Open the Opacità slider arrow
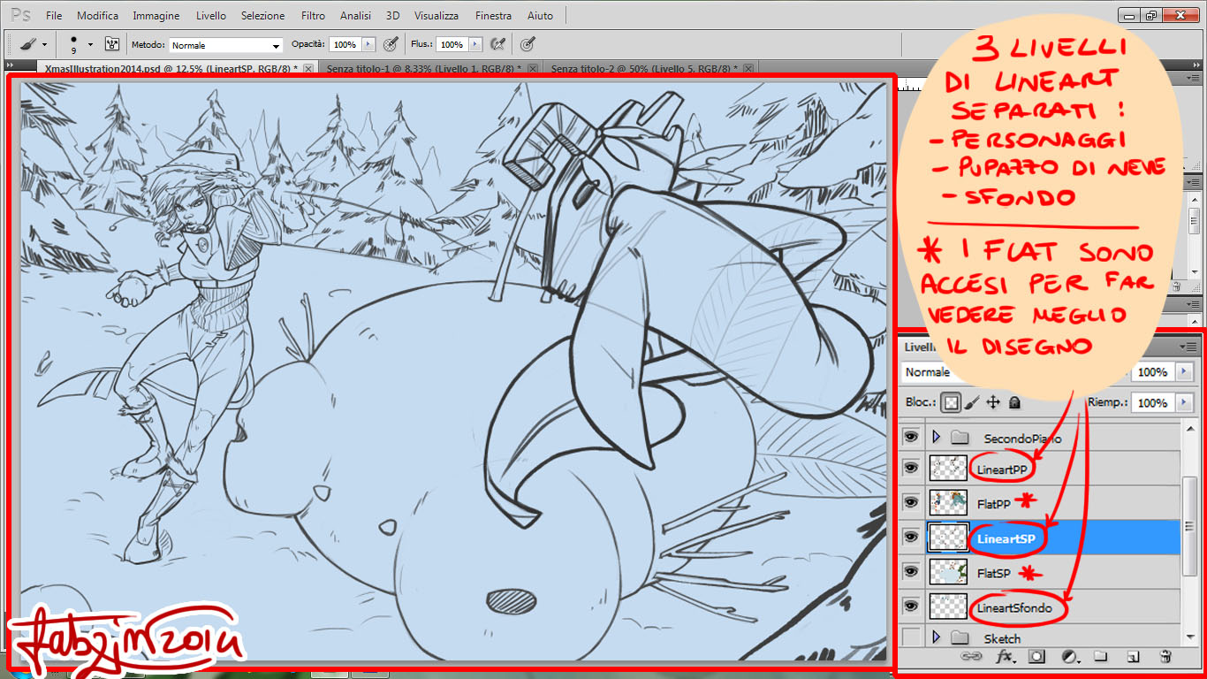Image resolution: width=1207 pixels, height=679 pixels. [x=369, y=44]
